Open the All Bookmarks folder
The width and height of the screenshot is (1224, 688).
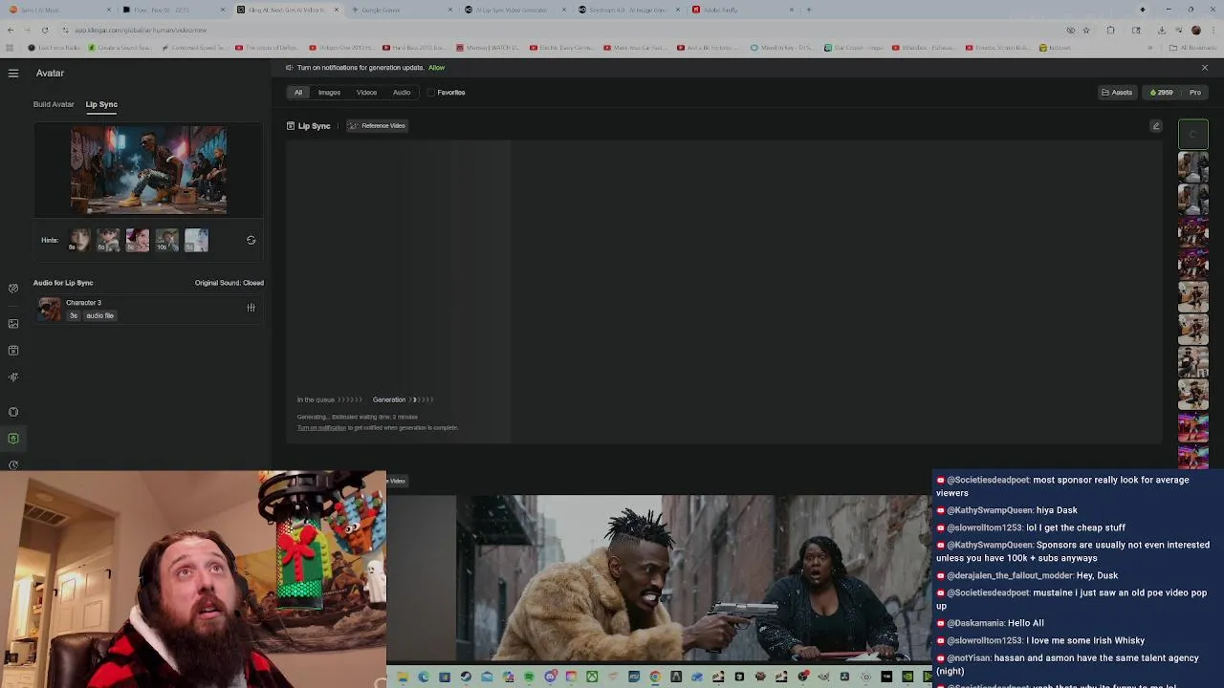coord(1195,48)
